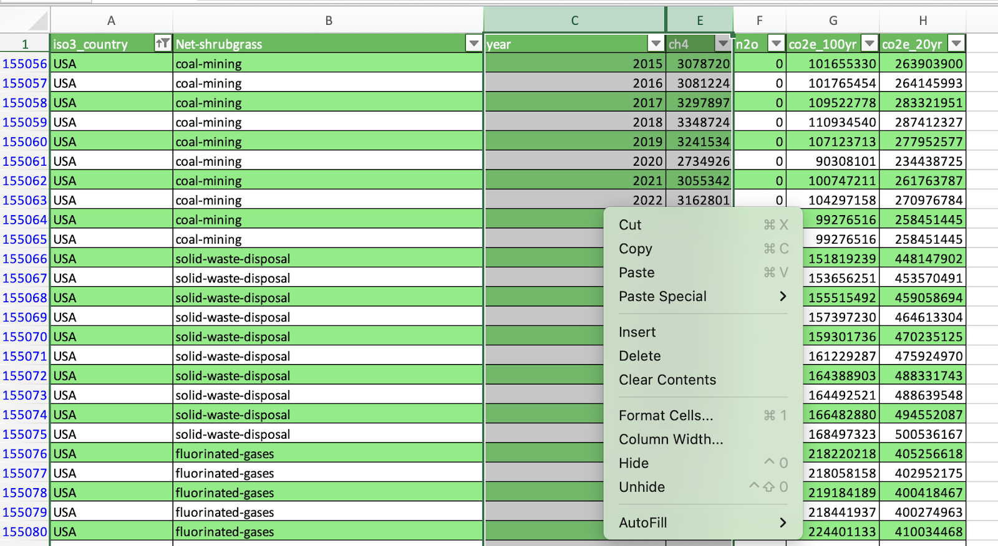This screenshot has height=546, width=998.
Task: Open the co2e_100yr filter dropdown
Action: pyautogui.click(x=870, y=44)
